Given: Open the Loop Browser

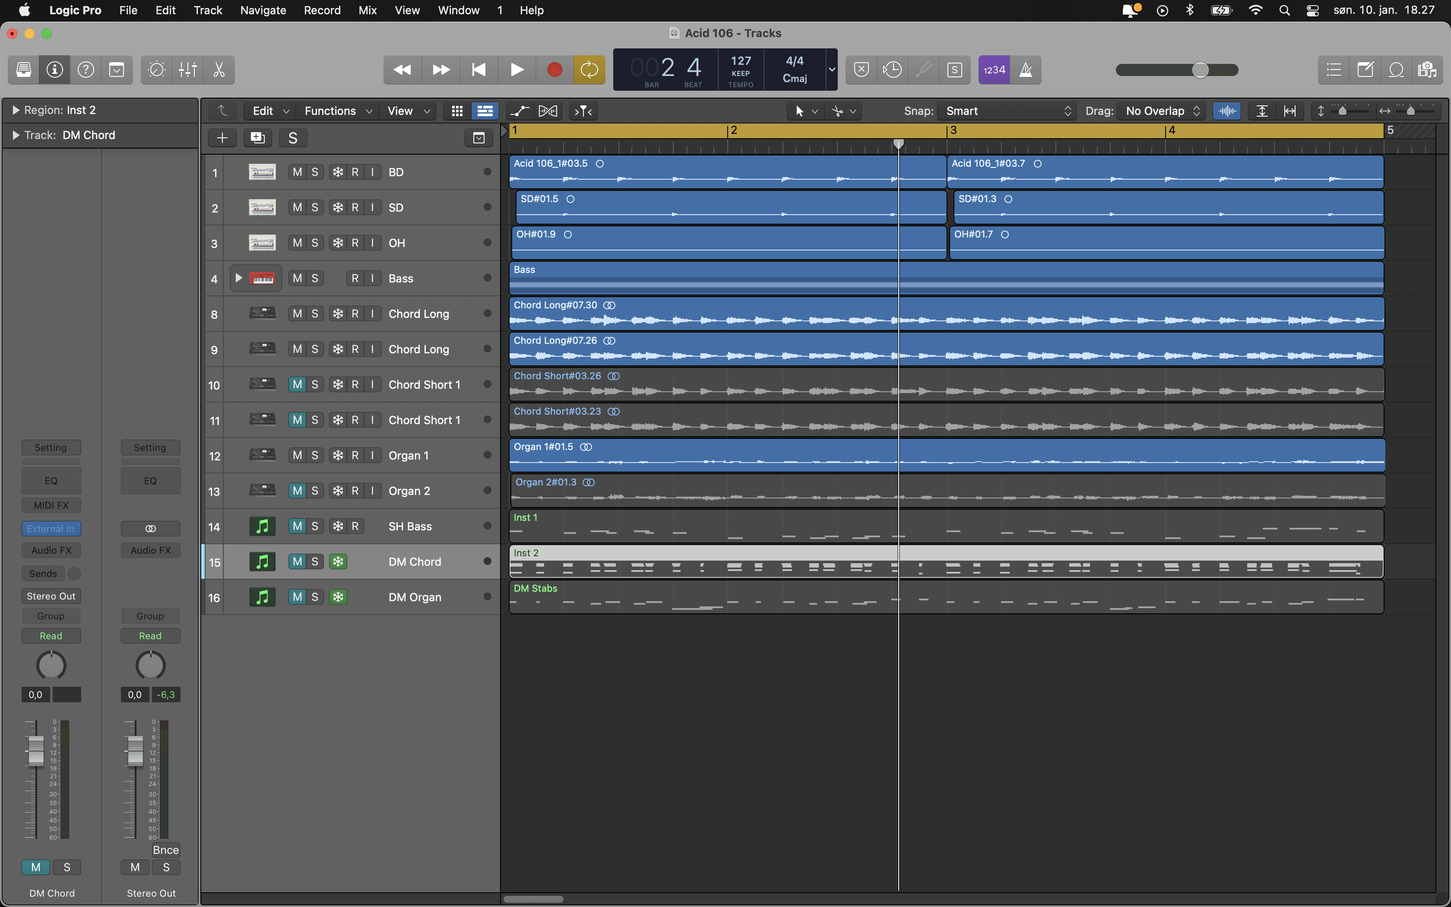Looking at the screenshot, I should (x=1396, y=70).
